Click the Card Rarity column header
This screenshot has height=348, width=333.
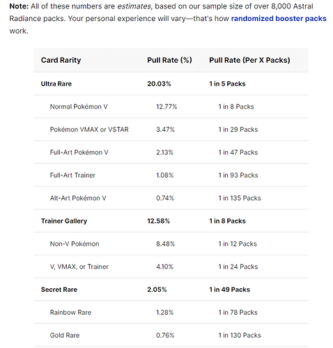click(x=61, y=60)
